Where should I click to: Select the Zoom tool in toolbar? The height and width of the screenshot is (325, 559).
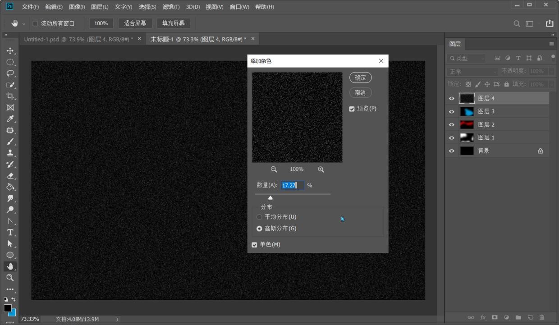click(10, 278)
